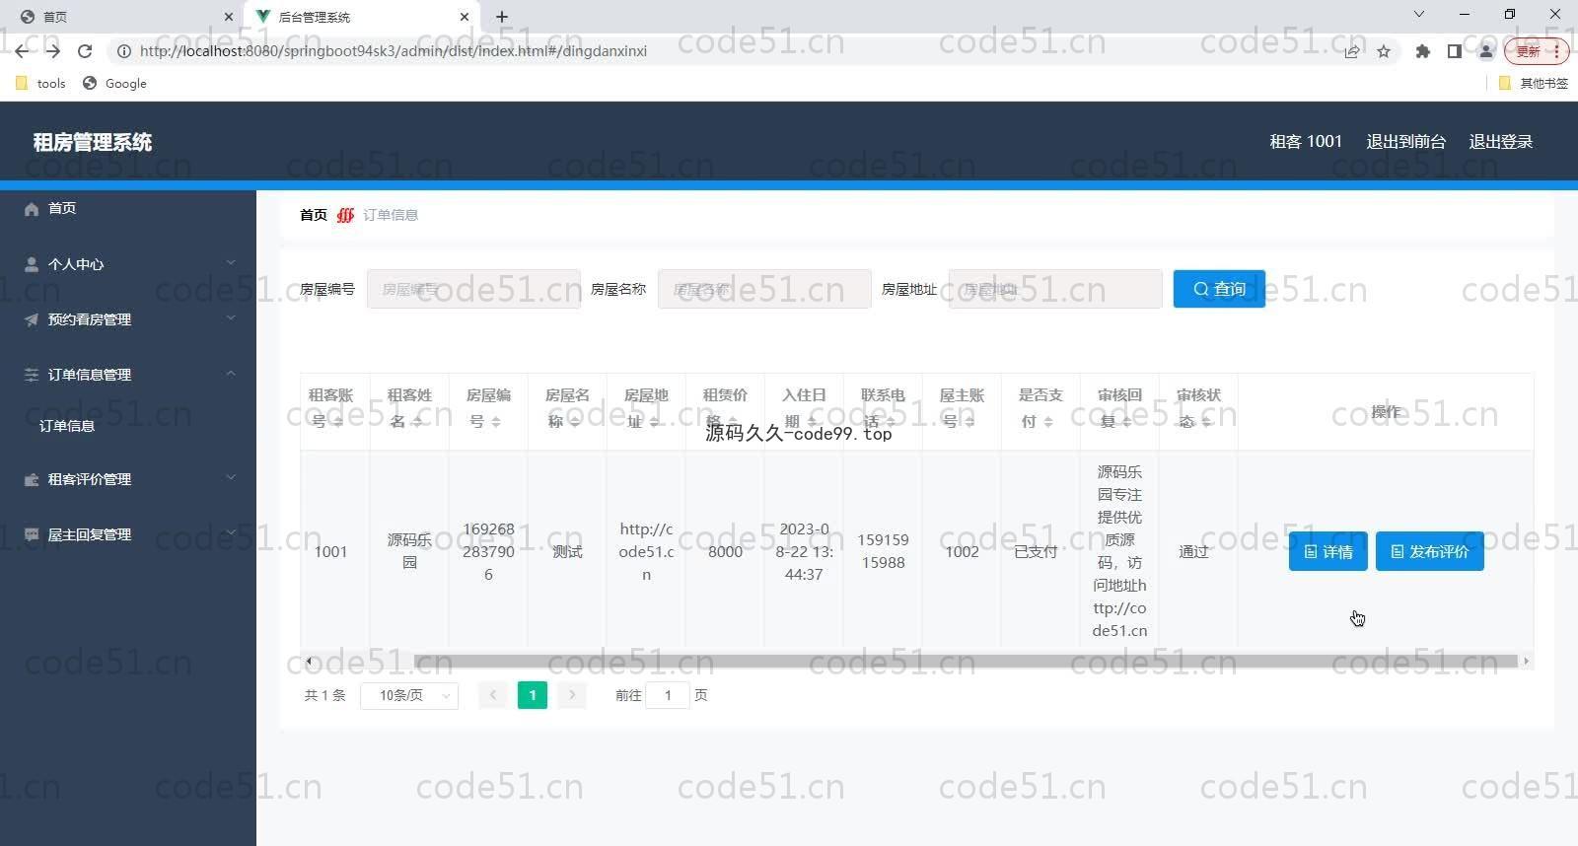Open a new browser tab with plus
The height and width of the screenshot is (846, 1578).
(502, 17)
